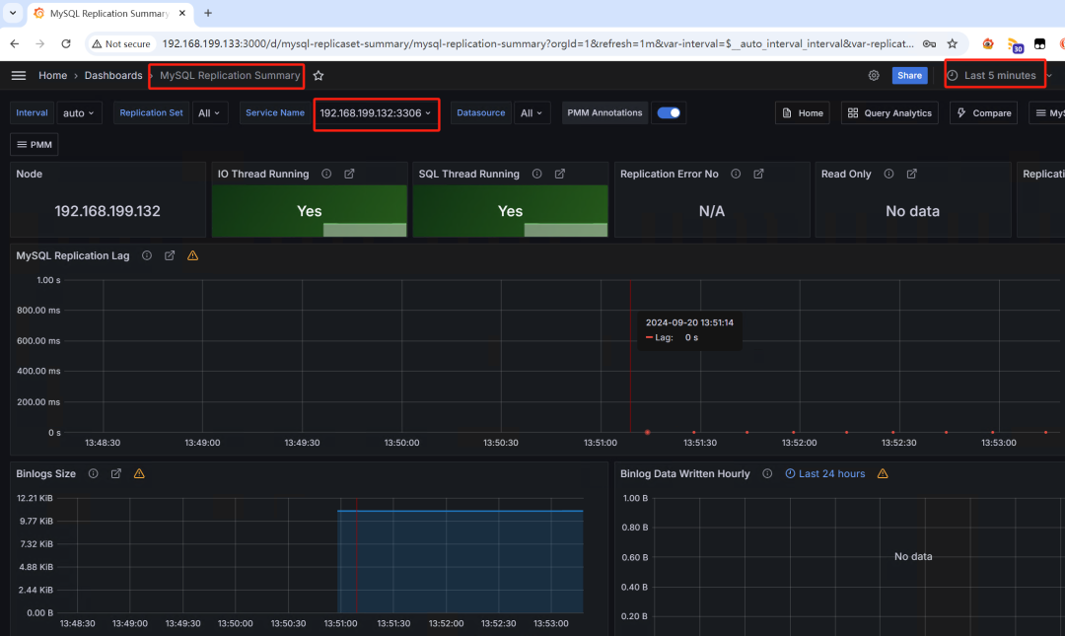Click MySQL Replication Summary breadcrumb
This screenshot has height=636, width=1065.
(230, 75)
